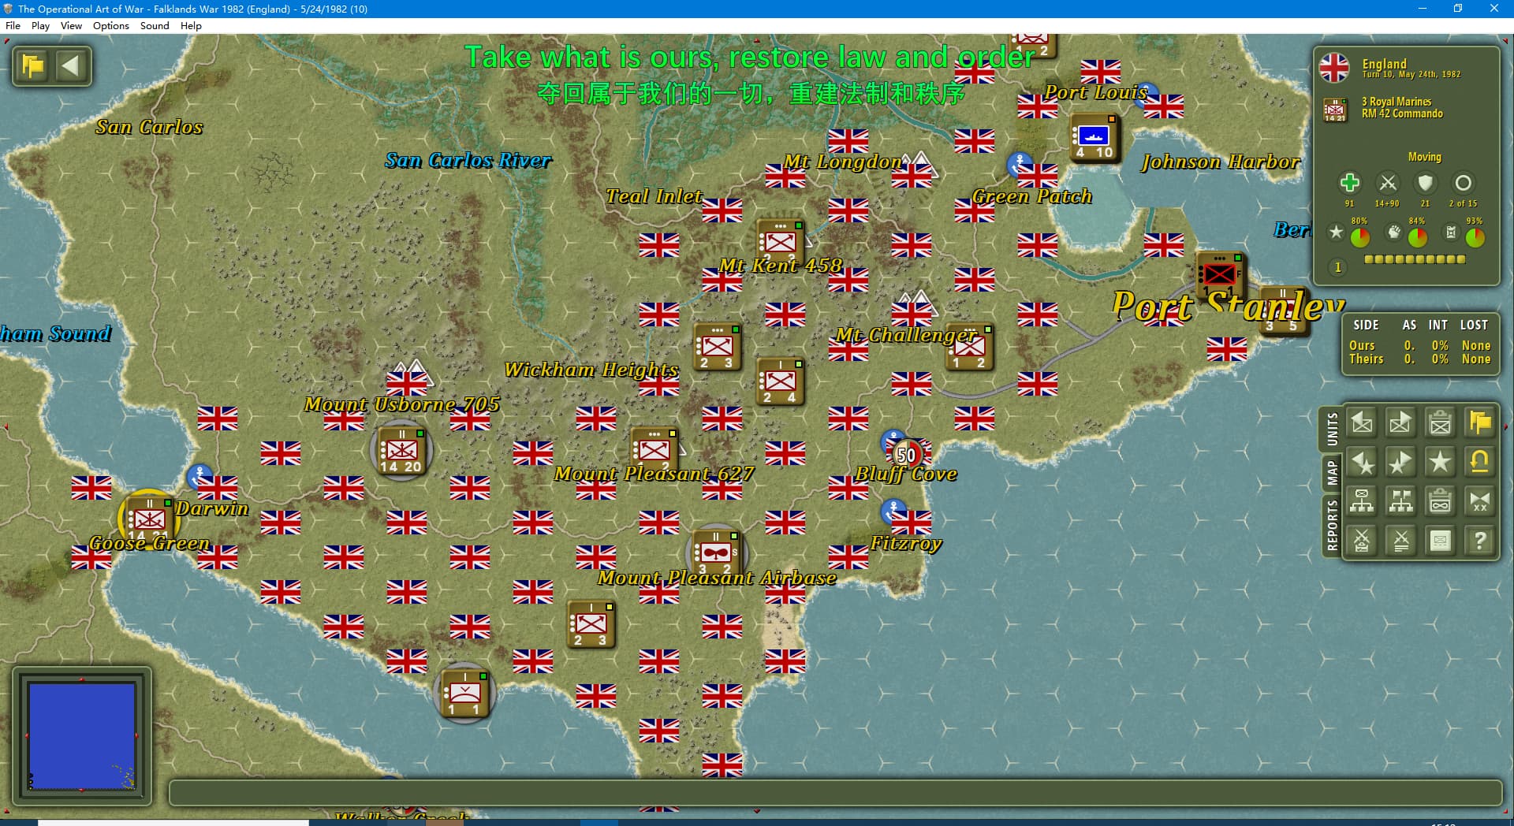Select the dark enemy unit at Port Stanley
This screenshot has height=826, width=1514.
point(1220,275)
